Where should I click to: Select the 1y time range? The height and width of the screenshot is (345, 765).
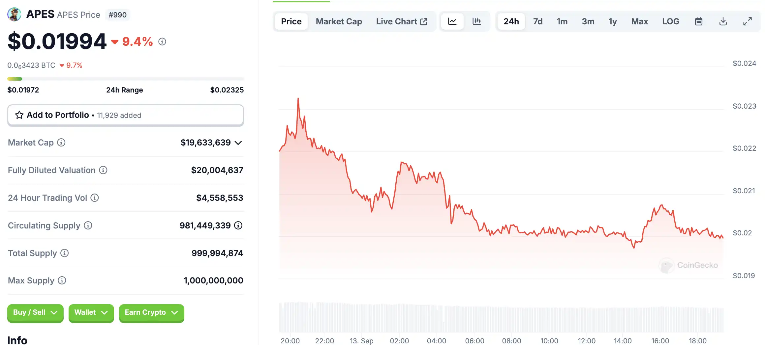click(612, 21)
